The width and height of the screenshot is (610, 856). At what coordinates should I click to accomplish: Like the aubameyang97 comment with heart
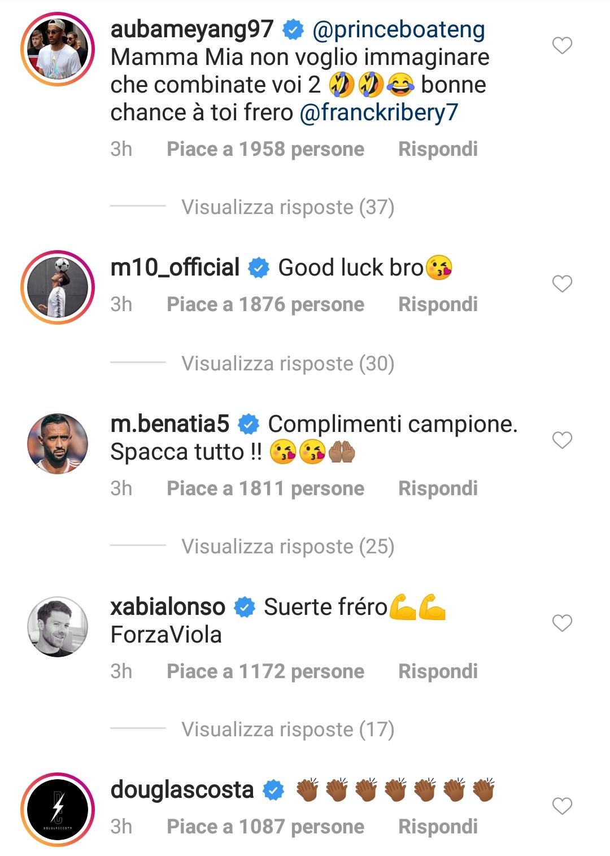562,46
